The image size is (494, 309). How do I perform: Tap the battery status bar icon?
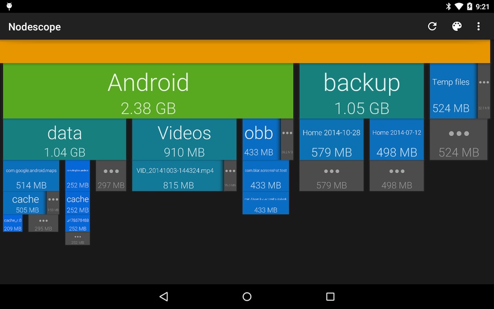[469, 6]
